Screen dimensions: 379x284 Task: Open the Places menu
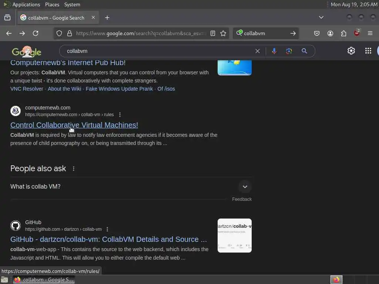click(x=52, y=4)
